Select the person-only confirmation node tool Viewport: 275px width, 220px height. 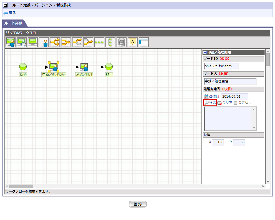pos(44,42)
